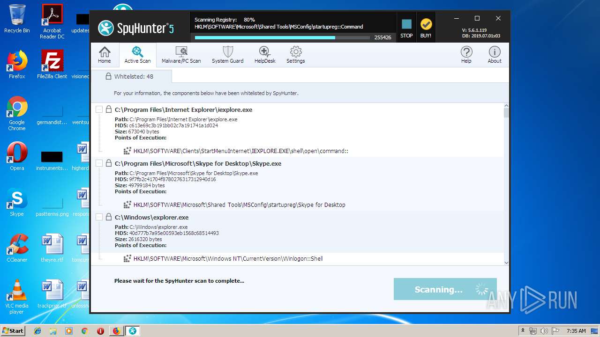Click the lock icon on the Whitelisted tab
Image resolution: width=600 pixels, height=337 pixels.
click(x=108, y=76)
